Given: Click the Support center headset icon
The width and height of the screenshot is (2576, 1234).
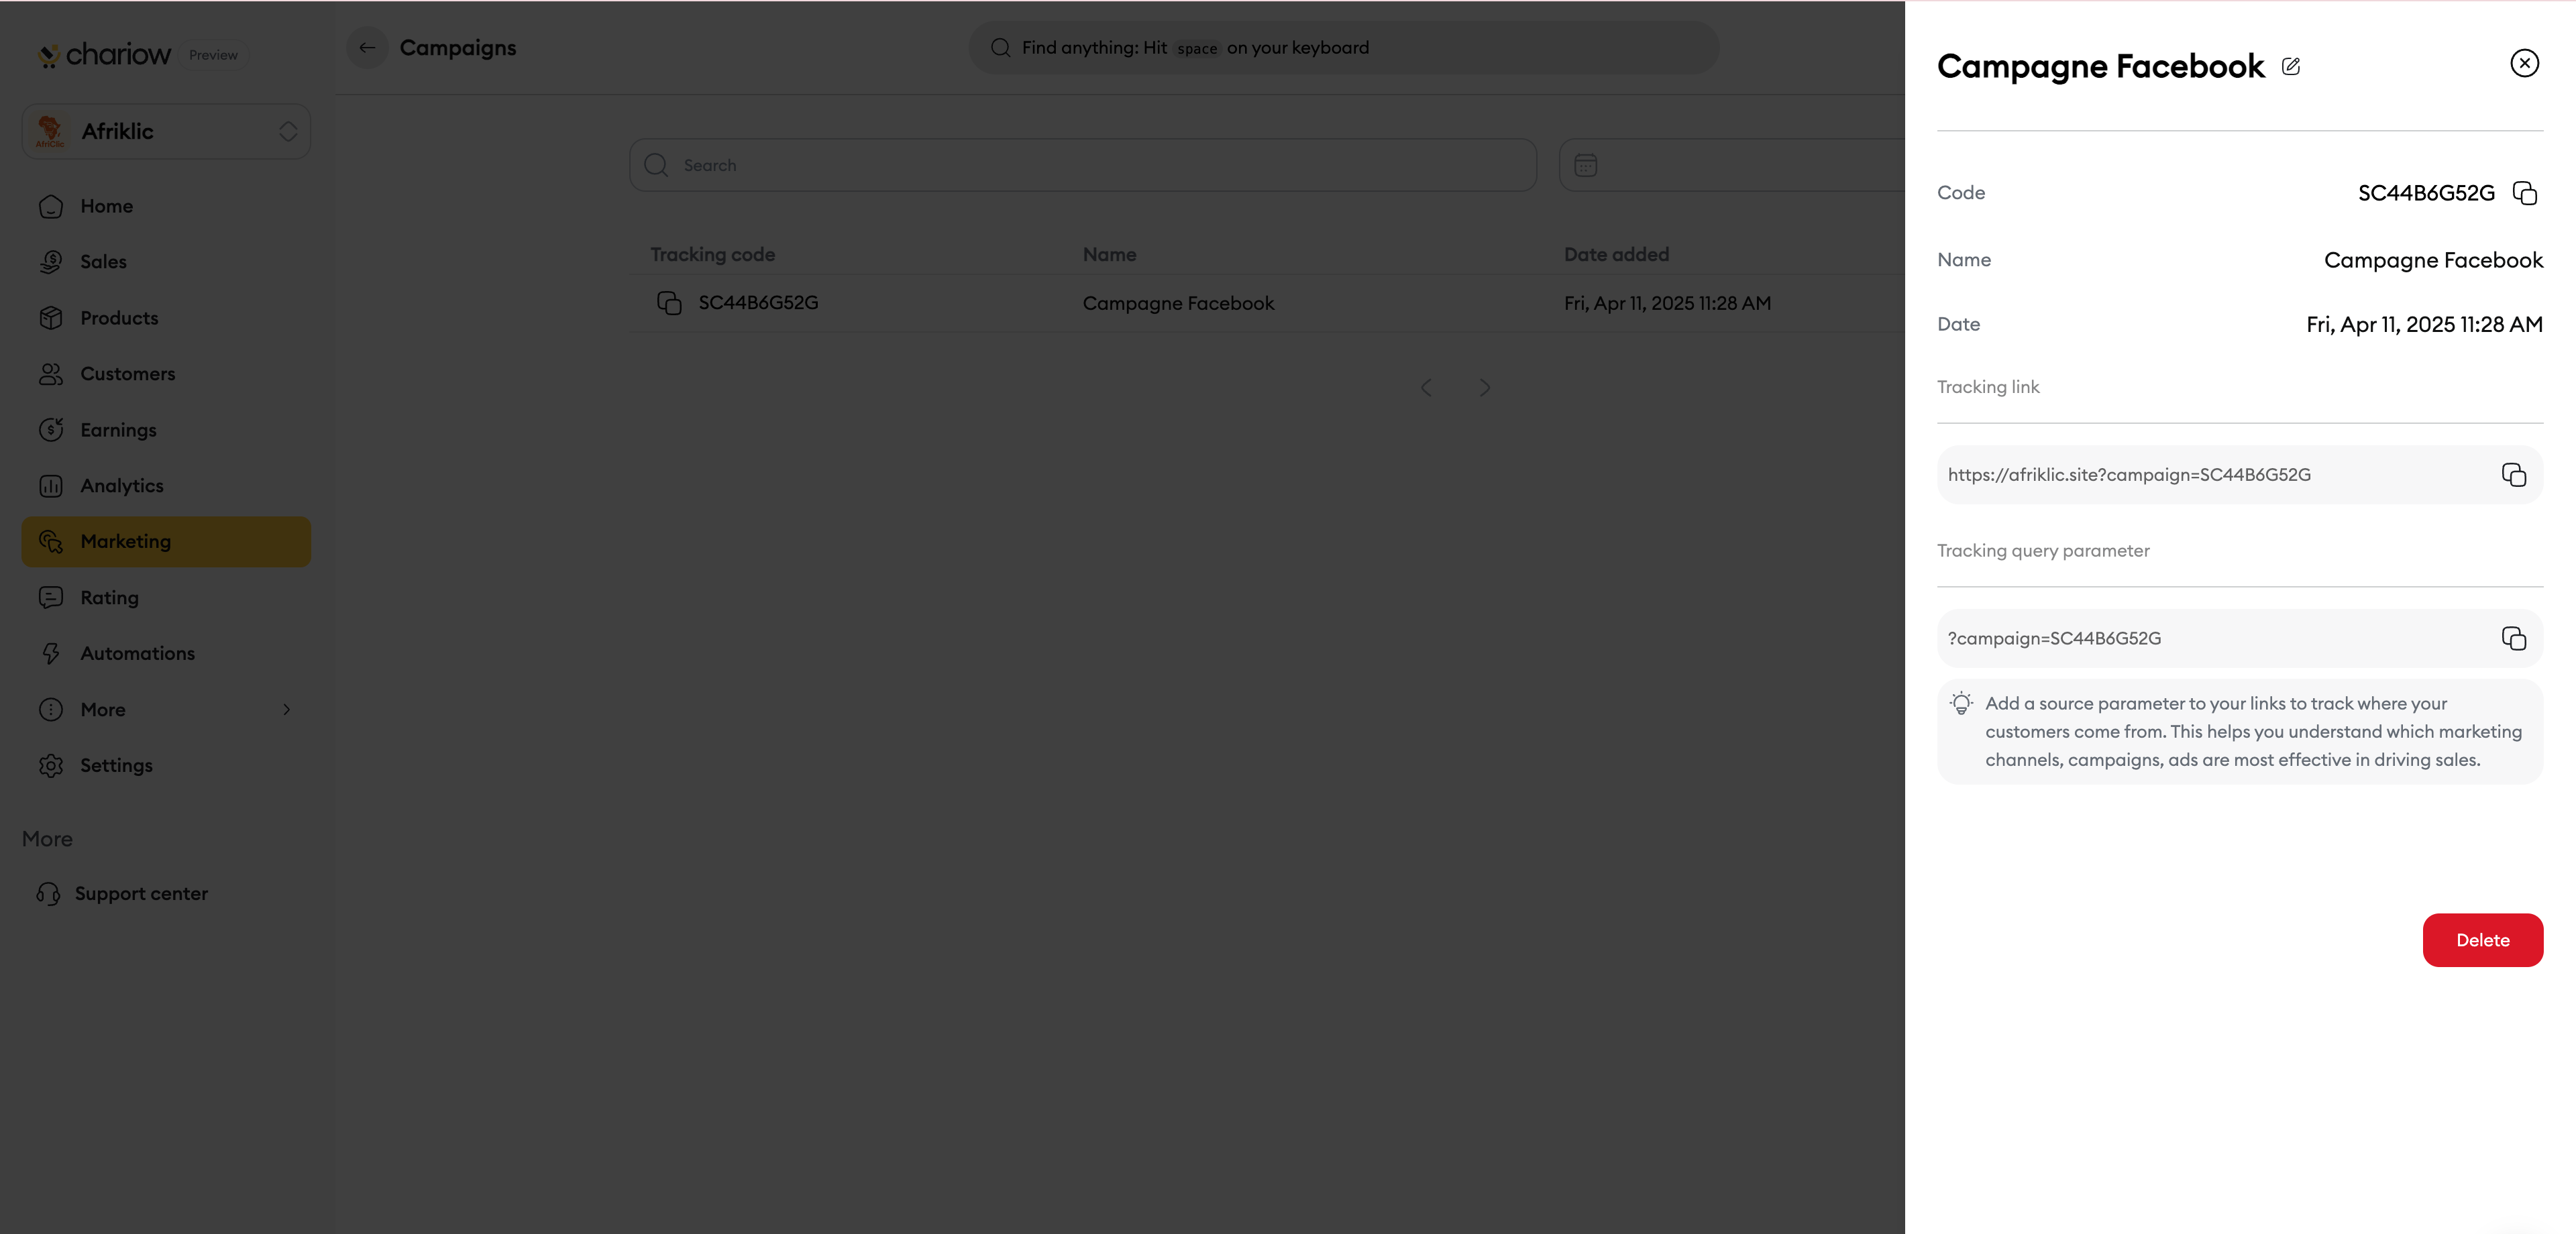Looking at the screenshot, I should coord(48,894).
